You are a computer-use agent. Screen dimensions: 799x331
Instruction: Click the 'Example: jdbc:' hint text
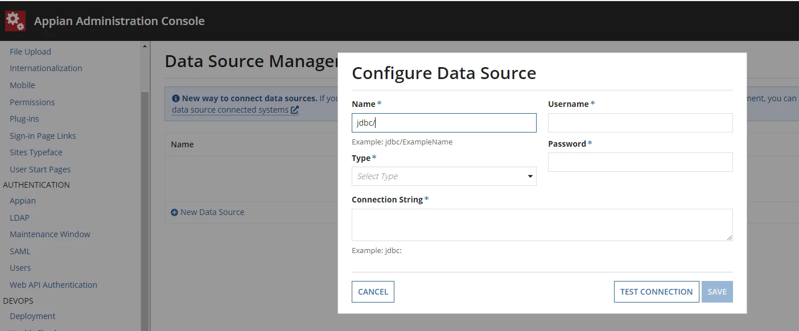point(377,250)
